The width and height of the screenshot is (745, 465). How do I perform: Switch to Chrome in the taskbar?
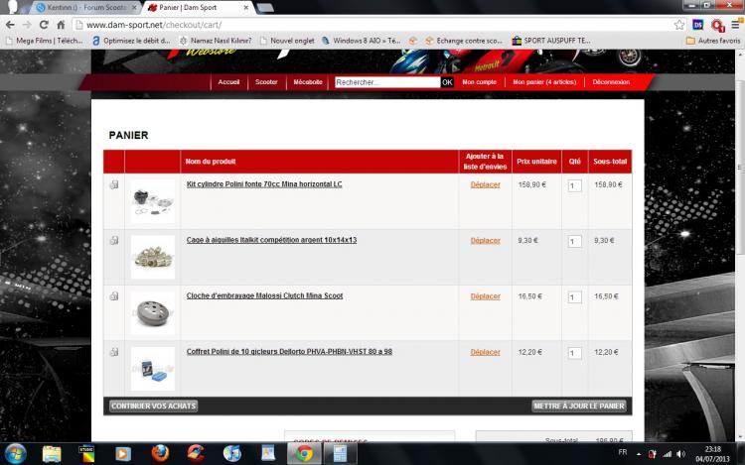304,454
